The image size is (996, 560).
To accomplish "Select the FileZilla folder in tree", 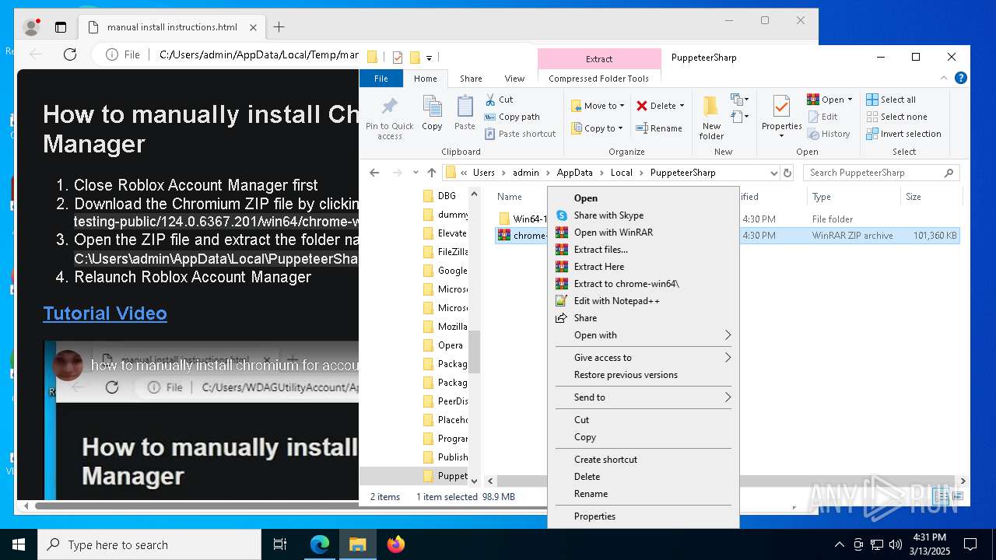I will (445, 252).
